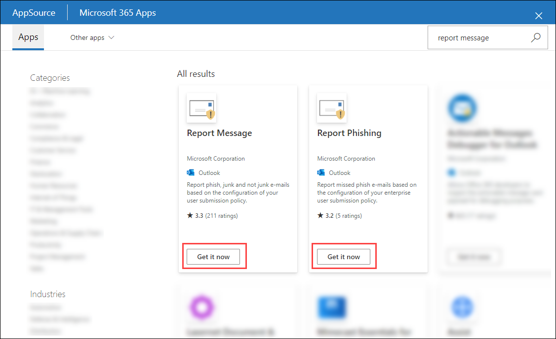Open the Report Phishing app icon
This screenshot has height=339, width=556.
click(331, 108)
